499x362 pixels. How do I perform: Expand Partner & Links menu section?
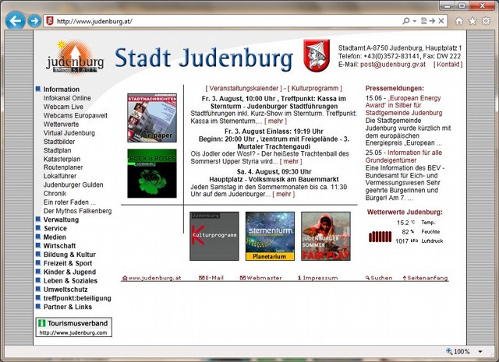[64, 307]
